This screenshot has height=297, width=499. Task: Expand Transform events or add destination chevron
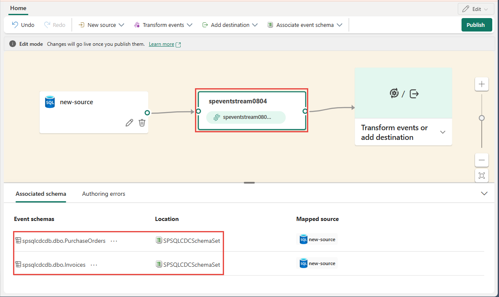point(443,132)
